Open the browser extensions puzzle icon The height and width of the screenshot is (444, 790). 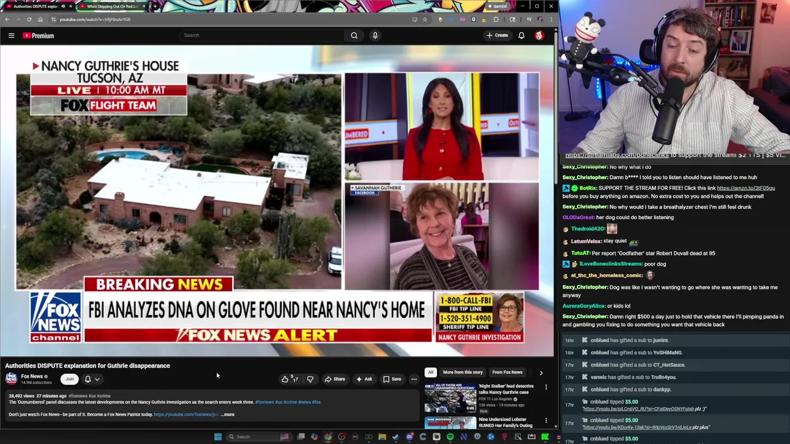tap(496, 19)
